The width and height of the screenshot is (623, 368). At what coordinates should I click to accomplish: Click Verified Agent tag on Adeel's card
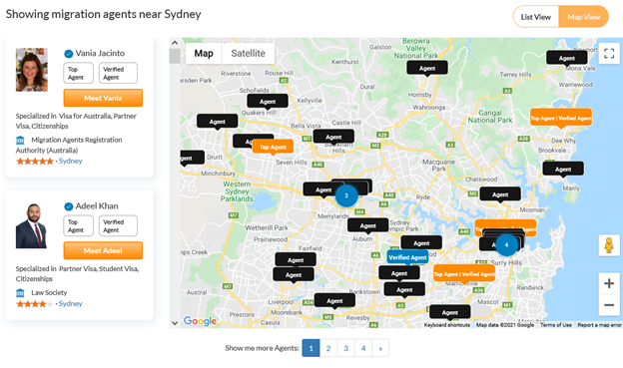(118, 225)
